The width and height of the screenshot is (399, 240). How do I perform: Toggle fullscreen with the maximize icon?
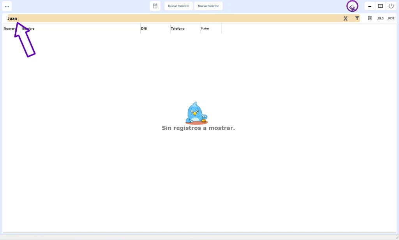tap(380, 6)
